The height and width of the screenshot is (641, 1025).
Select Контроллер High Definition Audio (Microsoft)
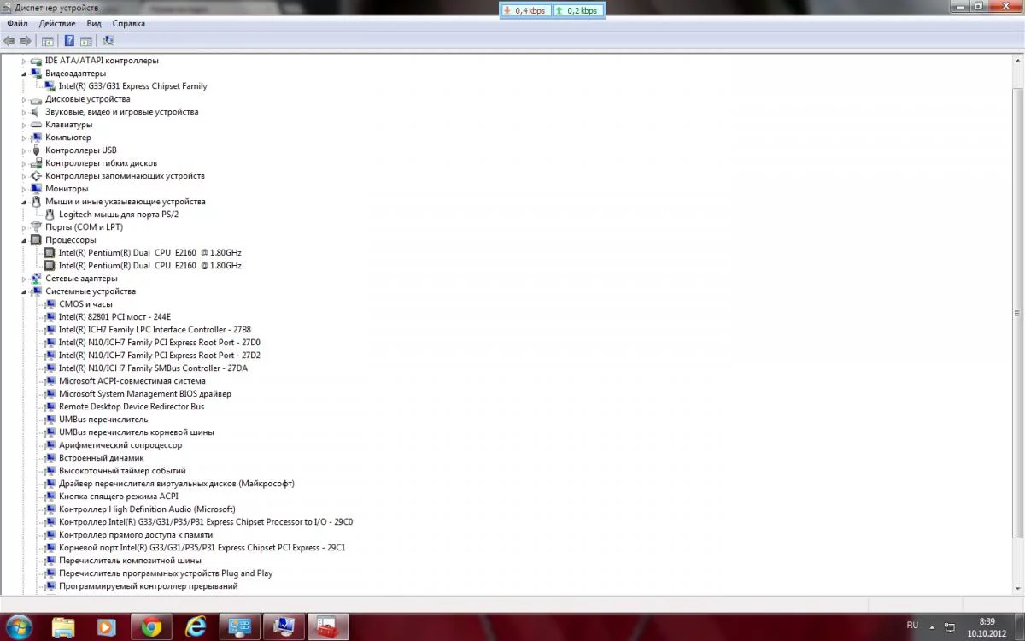[147, 509]
